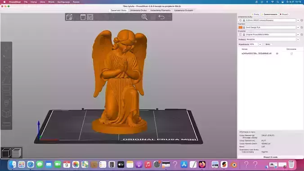Open Music app from the dock
Screen dimensions: 304x171
pyautogui.click(x=148, y=165)
